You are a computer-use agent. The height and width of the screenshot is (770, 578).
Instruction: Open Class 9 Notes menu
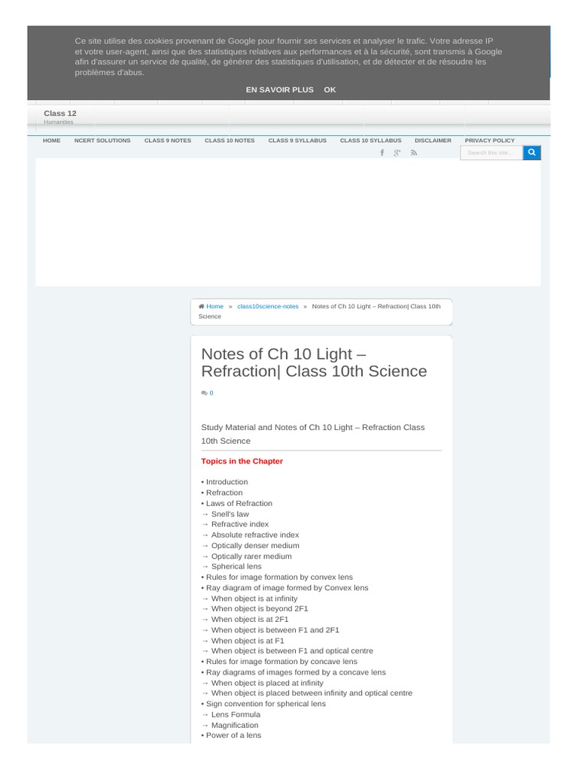pos(168,141)
